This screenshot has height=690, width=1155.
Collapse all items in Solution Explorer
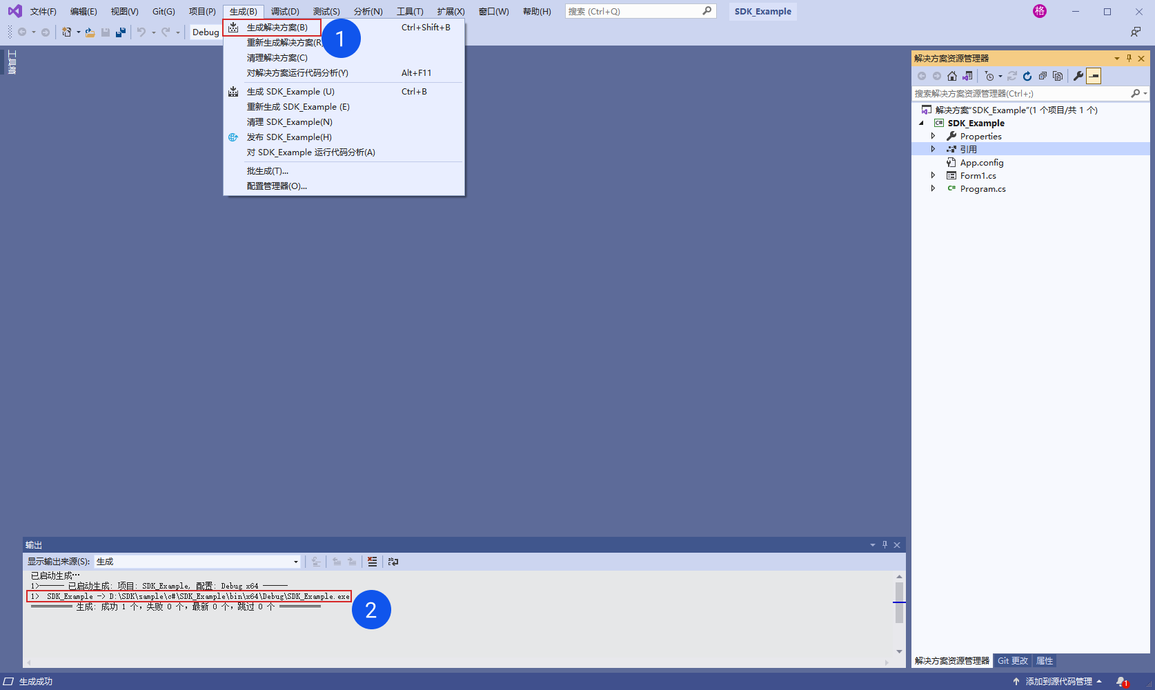1043,76
